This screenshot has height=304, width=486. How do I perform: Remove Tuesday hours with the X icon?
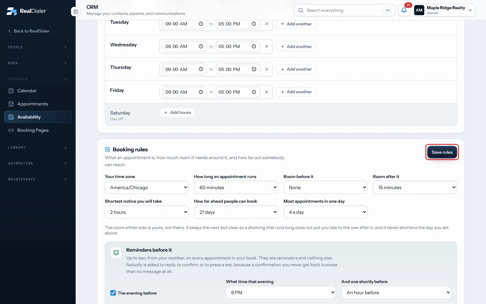[267, 24]
